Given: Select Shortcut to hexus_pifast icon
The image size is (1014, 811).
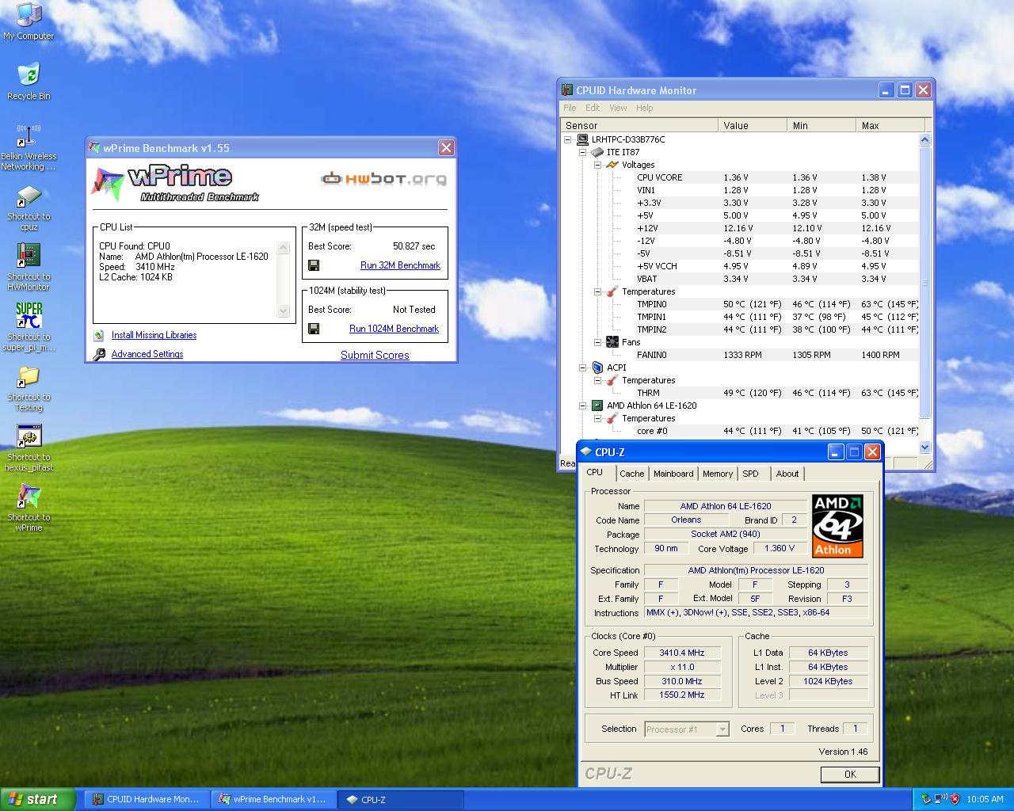Looking at the screenshot, I should (x=29, y=448).
